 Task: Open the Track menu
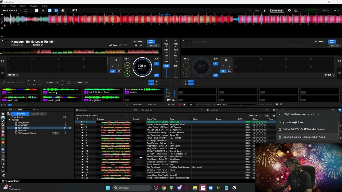click(x=23, y=6)
